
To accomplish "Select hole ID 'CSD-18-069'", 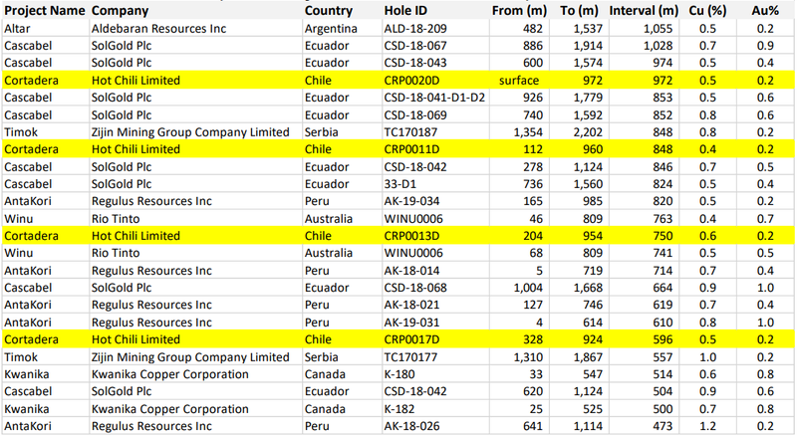I will point(415,114).
